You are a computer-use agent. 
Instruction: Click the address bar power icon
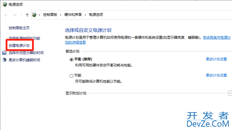[34, 15]
